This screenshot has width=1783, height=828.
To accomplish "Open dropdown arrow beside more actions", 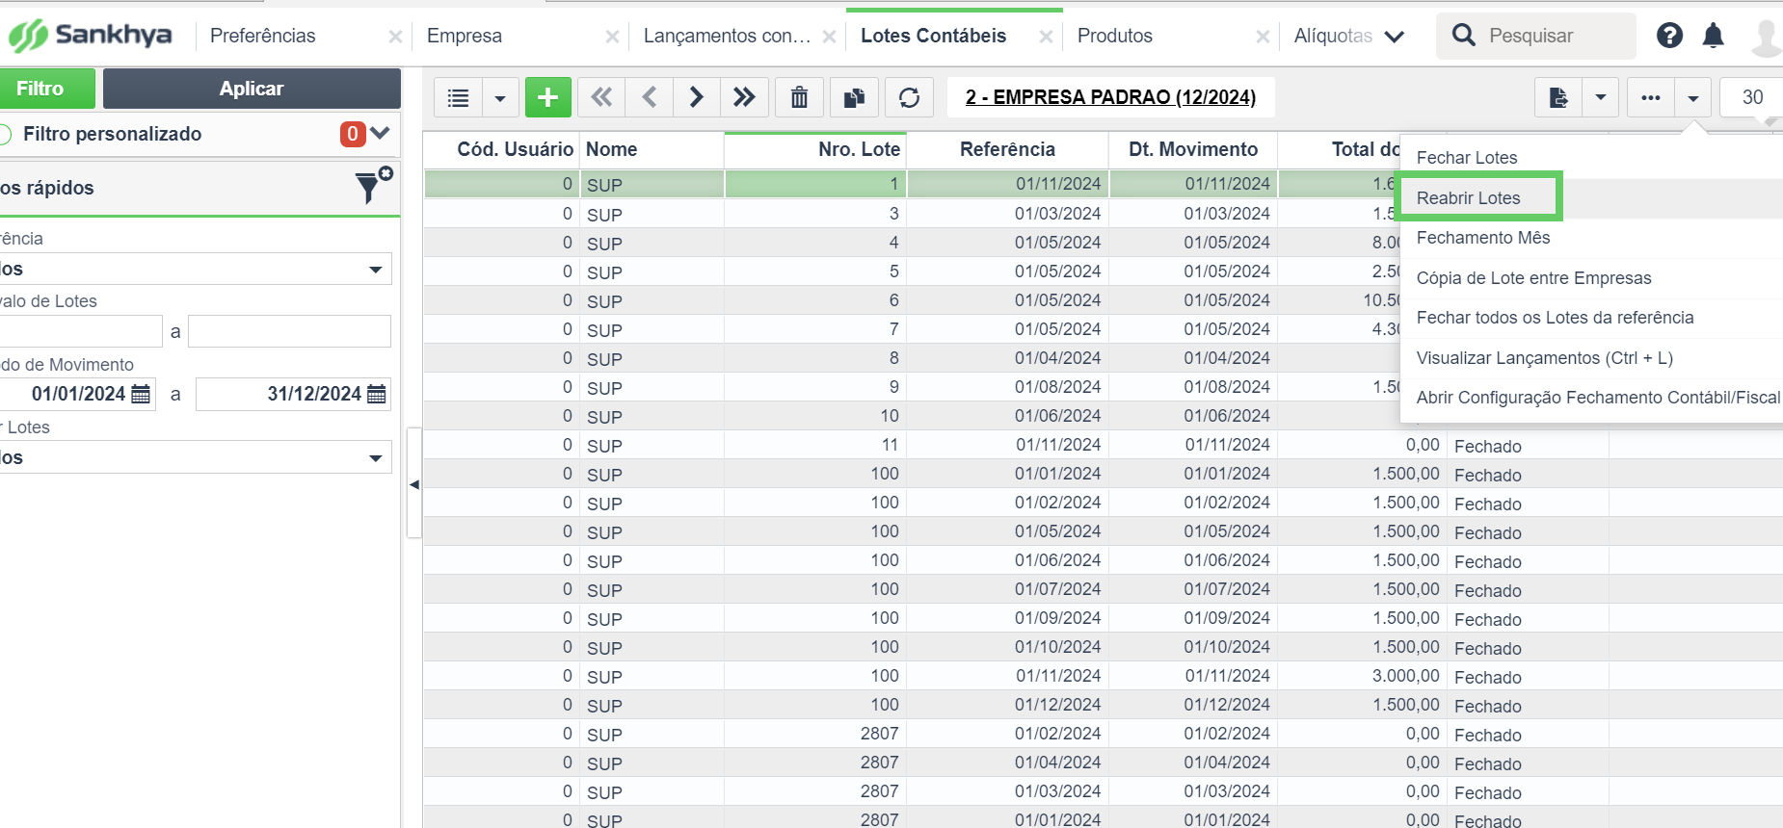I will (x=1692, y=97).
